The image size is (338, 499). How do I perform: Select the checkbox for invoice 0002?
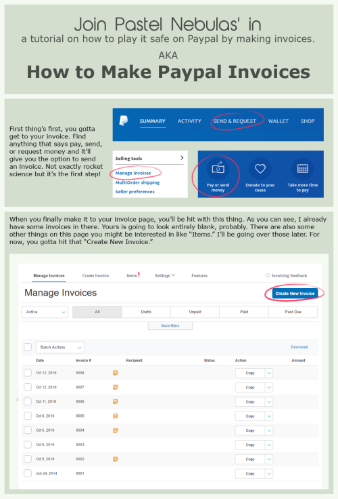(x=28, y=459)
